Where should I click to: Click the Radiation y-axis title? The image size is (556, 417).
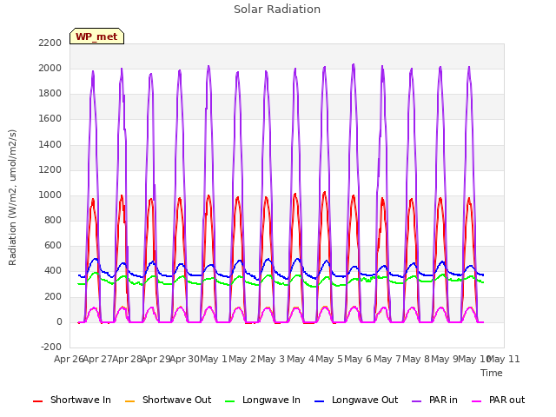(x=12, y=197)
